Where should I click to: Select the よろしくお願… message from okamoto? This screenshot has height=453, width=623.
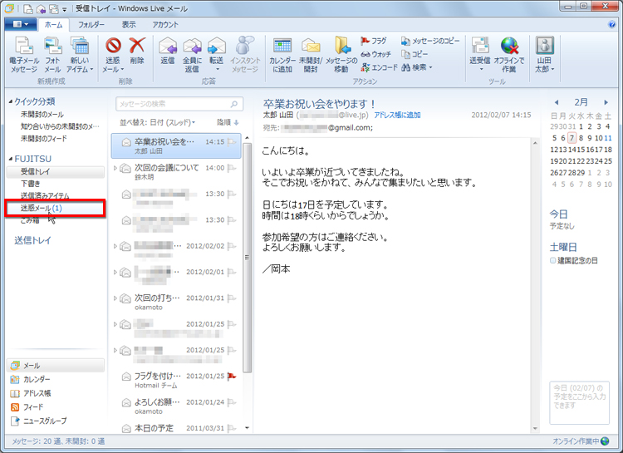tap(176, 406)
